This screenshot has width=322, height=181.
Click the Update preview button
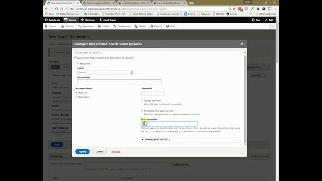pyautogui.click(x=181, y=164)
